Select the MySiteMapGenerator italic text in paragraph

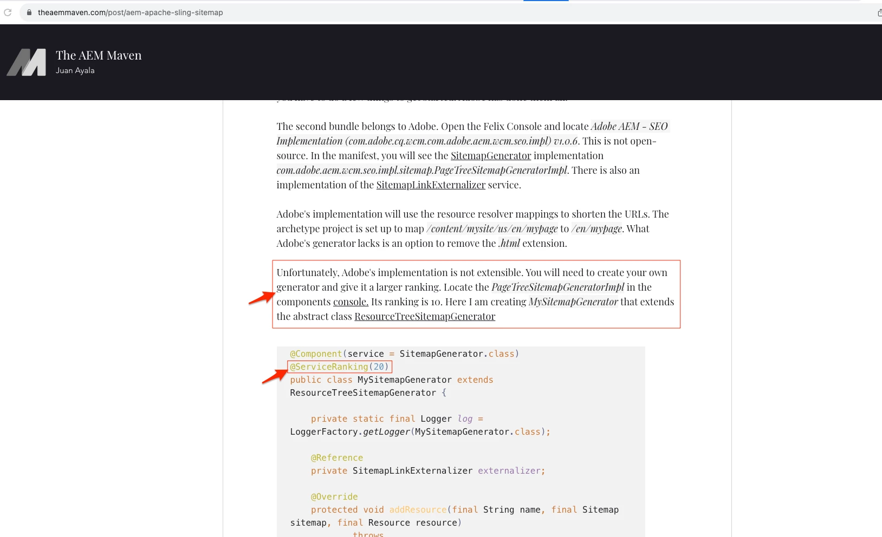click(x=573, y=302)
